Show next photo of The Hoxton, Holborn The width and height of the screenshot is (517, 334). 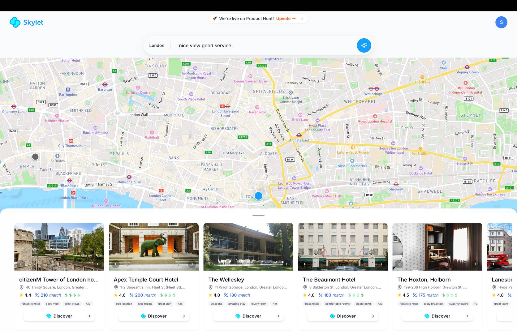tap(476, 264)
